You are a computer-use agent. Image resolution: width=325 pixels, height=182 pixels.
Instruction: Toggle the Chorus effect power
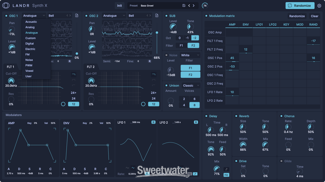(x=281, y=116)
